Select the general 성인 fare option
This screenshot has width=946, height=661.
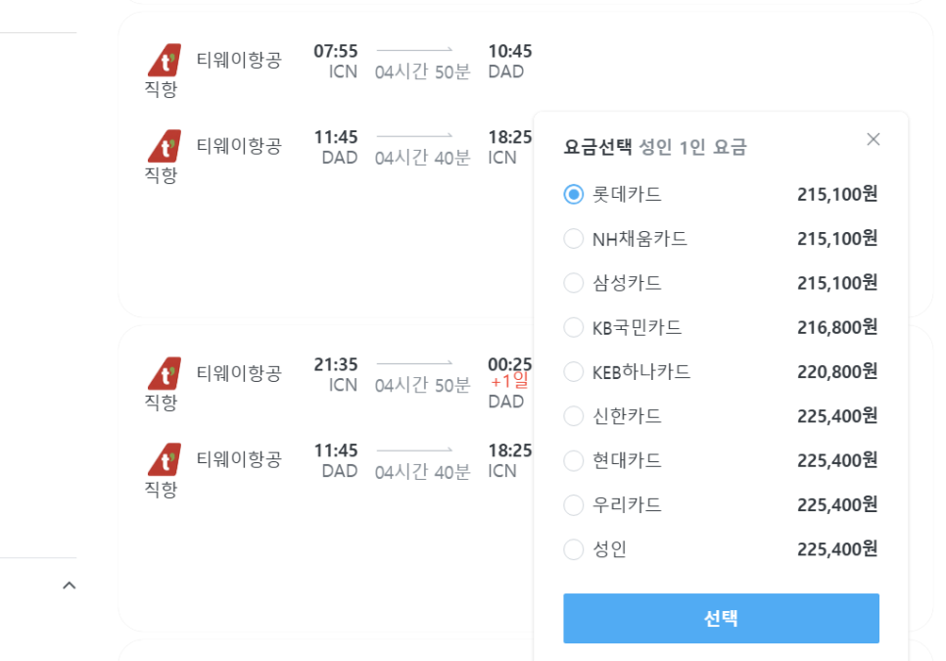click(x=573, y=549)
